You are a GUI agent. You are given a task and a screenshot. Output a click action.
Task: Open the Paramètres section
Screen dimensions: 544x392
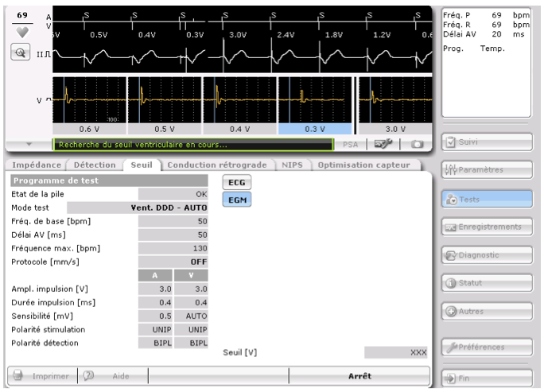click(486, 171)
